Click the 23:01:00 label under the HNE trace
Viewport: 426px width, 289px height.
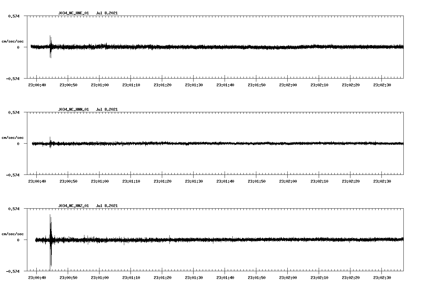pos(100,84)
